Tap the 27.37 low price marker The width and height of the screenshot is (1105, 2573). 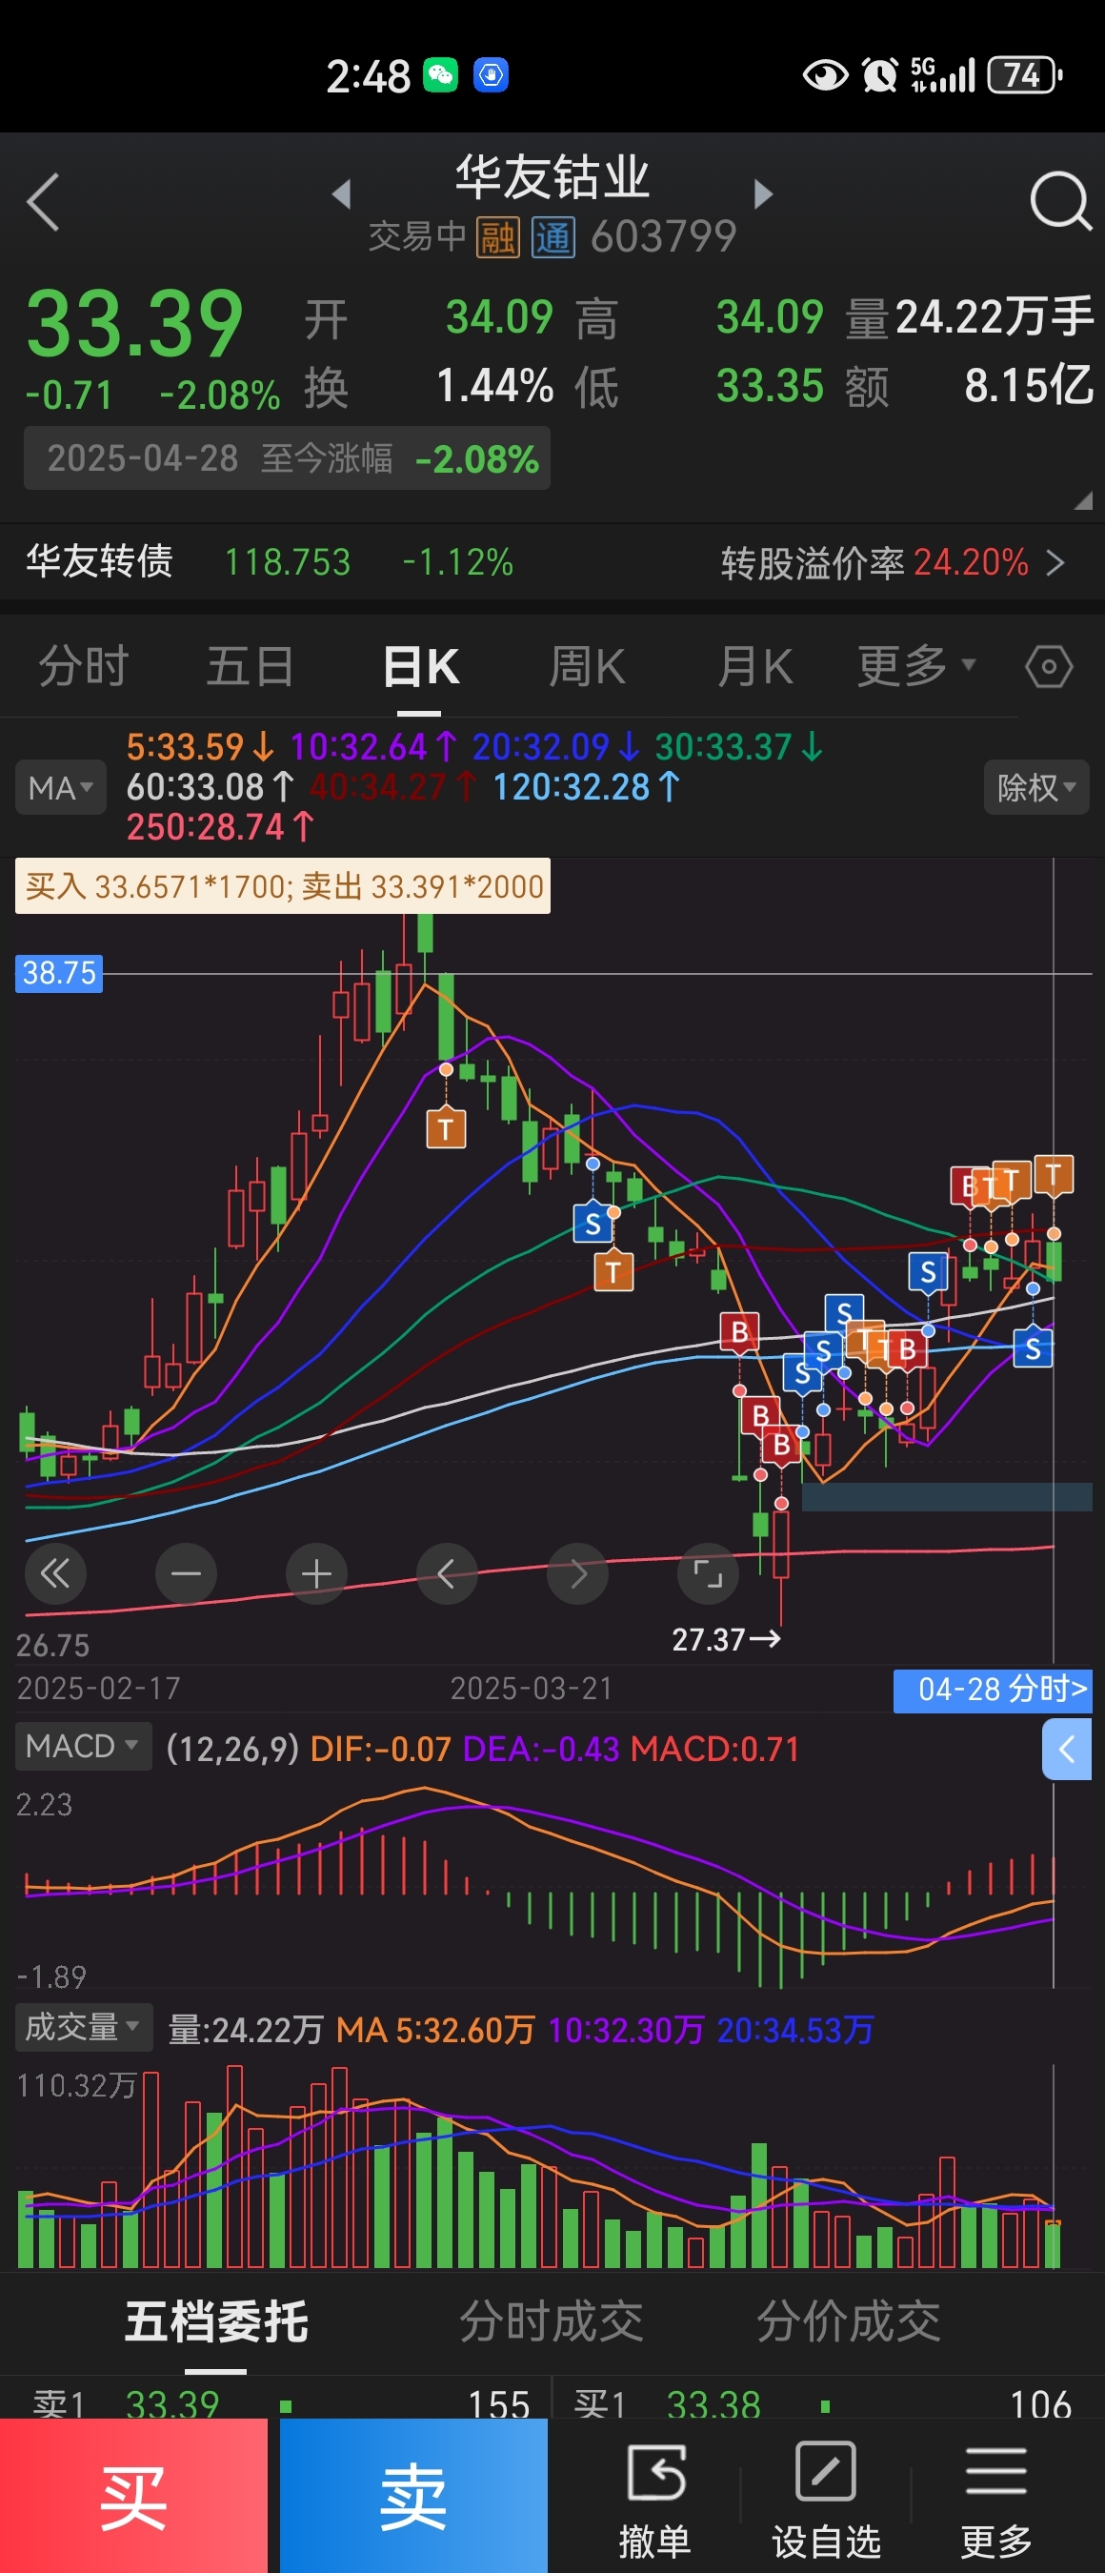[x=726, y=1639]
